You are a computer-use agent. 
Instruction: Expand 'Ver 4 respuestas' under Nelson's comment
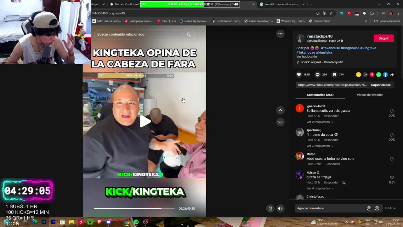tap(320, 189)
